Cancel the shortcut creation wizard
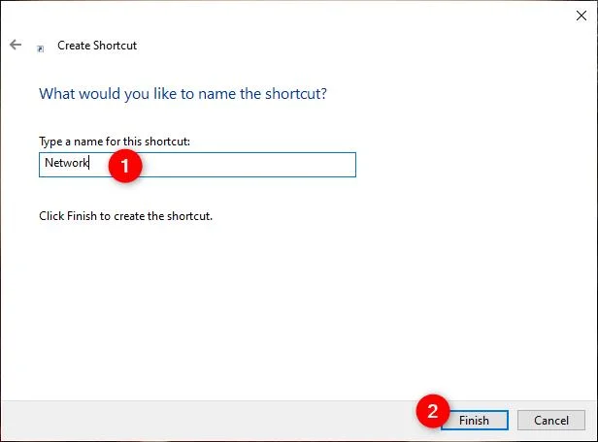This screenshot has height=442, width=598. coord(551,421)
